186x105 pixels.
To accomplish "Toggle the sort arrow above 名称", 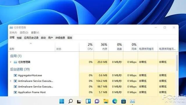I will pos(31,43).
